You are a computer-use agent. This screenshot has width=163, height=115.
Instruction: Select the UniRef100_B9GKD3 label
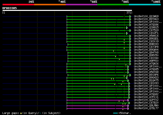[x=146, y=78]
